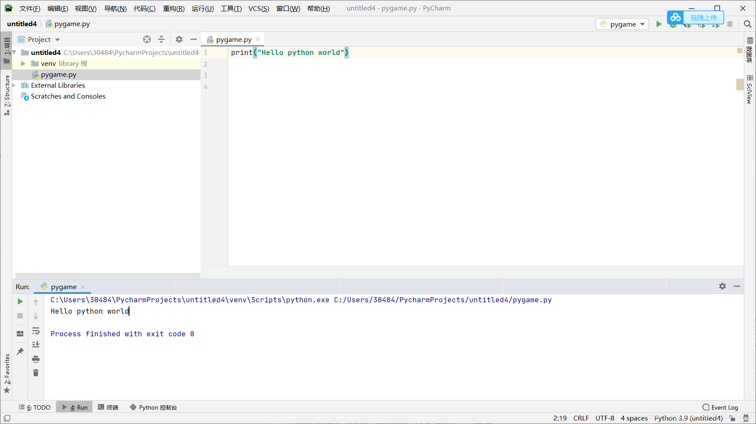
Task: Rerun pygame in the Run panel
Action: pos(20,301)
